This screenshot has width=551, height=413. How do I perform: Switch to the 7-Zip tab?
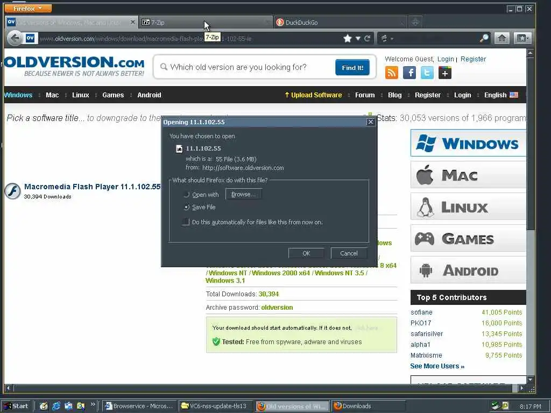[x=206, y=22]
